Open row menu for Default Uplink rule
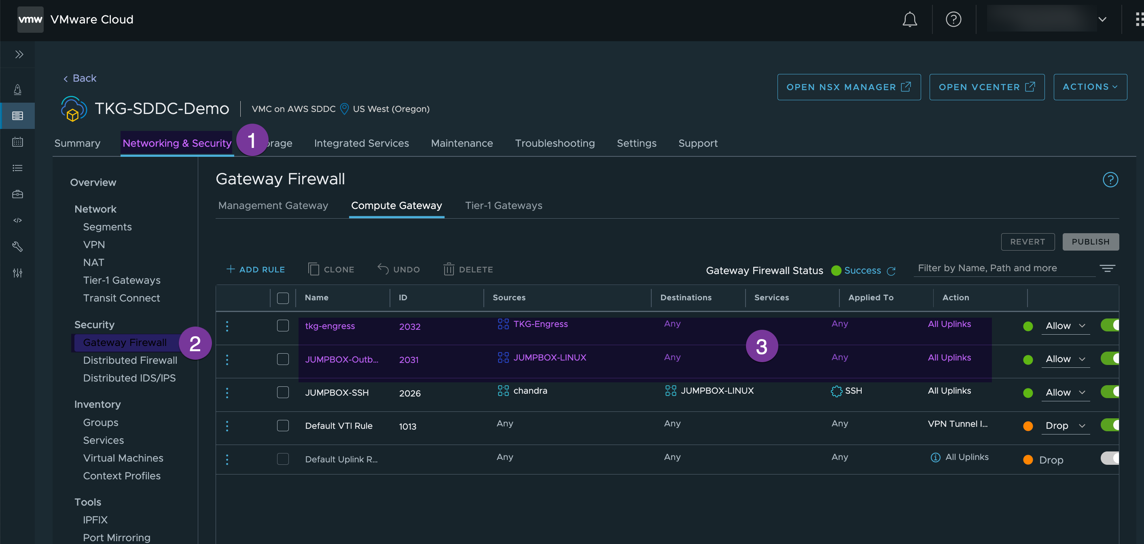 [x=227, y=460]
